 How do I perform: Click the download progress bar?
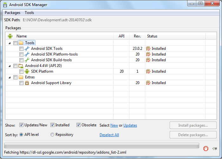(x=101, y=146)
